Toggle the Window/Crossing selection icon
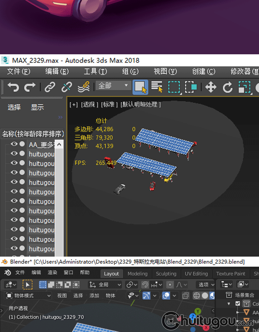Viewport: 259px width, 332px height. (191, 87)
